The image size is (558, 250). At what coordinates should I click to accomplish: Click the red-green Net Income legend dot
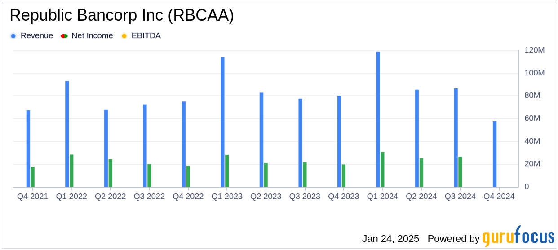(64, 36)
